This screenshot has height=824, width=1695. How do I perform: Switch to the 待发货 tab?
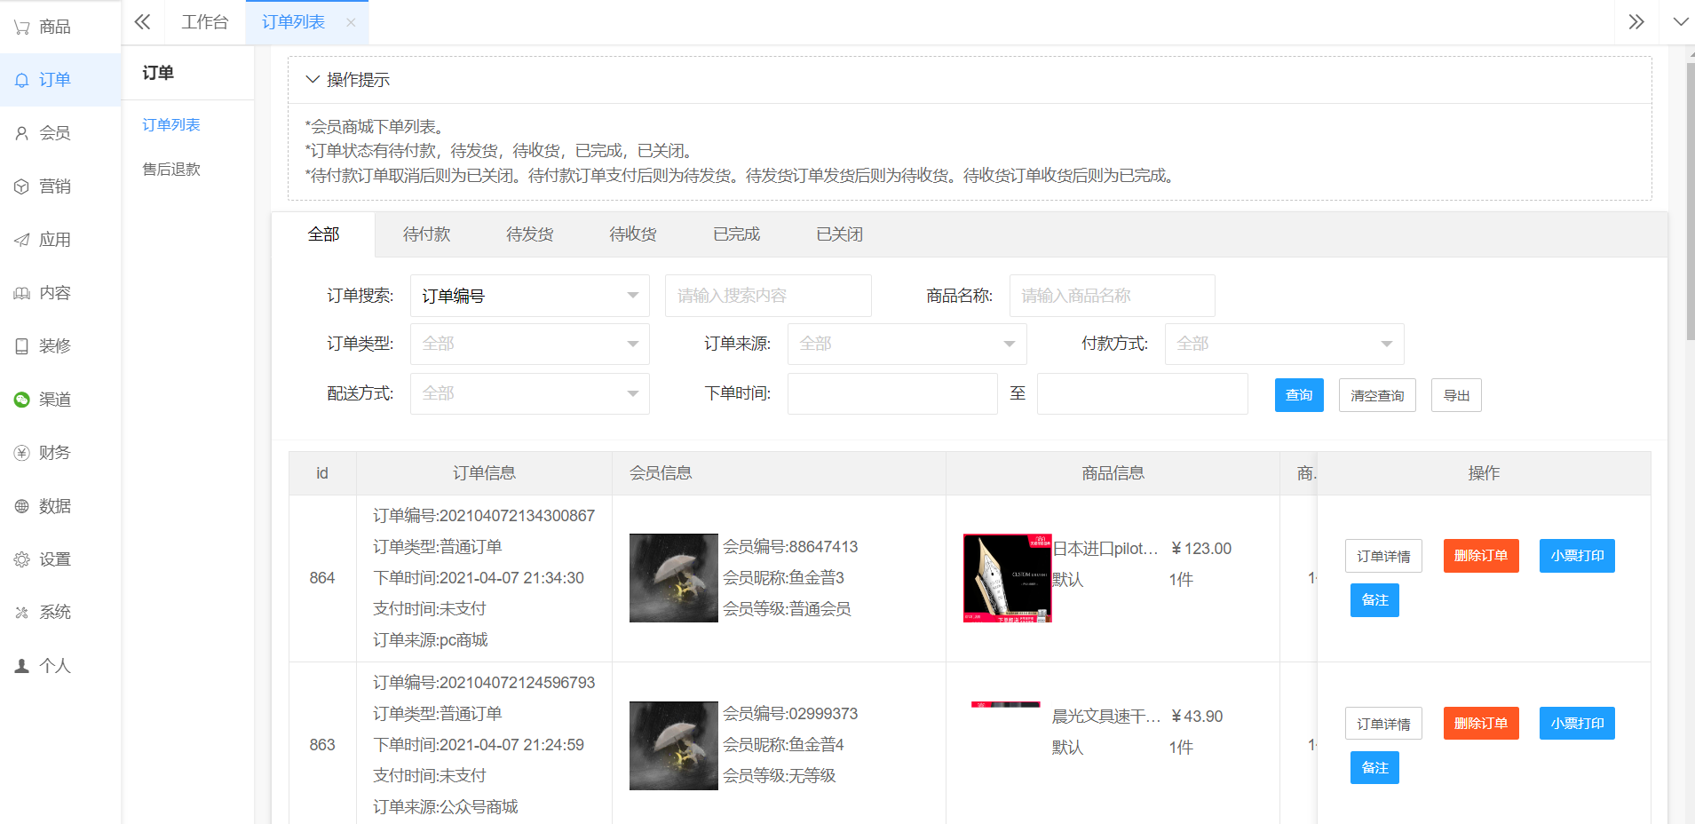530,234
